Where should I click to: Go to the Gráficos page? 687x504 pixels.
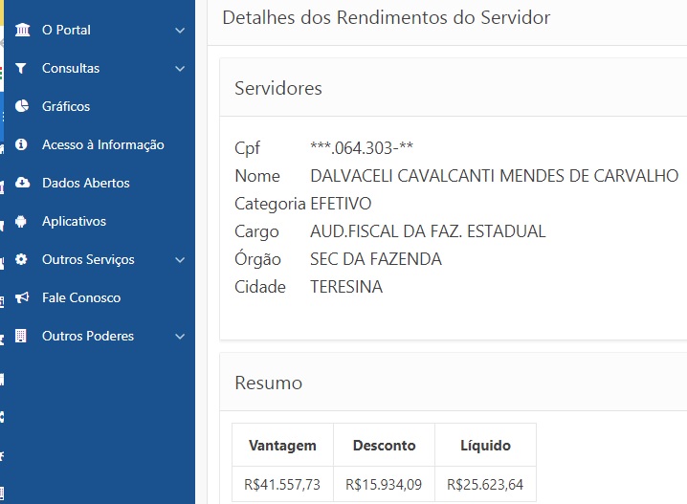click(x=66, y=106)
